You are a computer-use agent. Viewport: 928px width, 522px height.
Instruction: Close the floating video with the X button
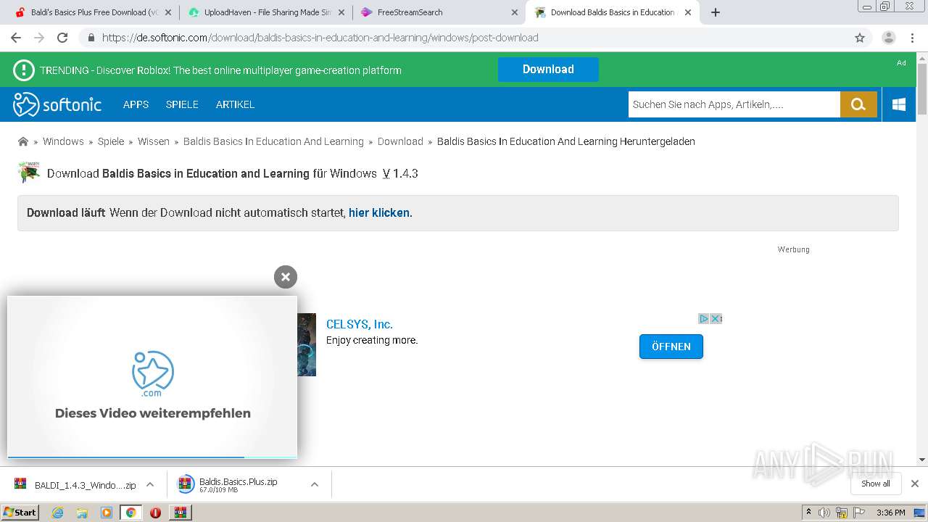coord(286,276)
